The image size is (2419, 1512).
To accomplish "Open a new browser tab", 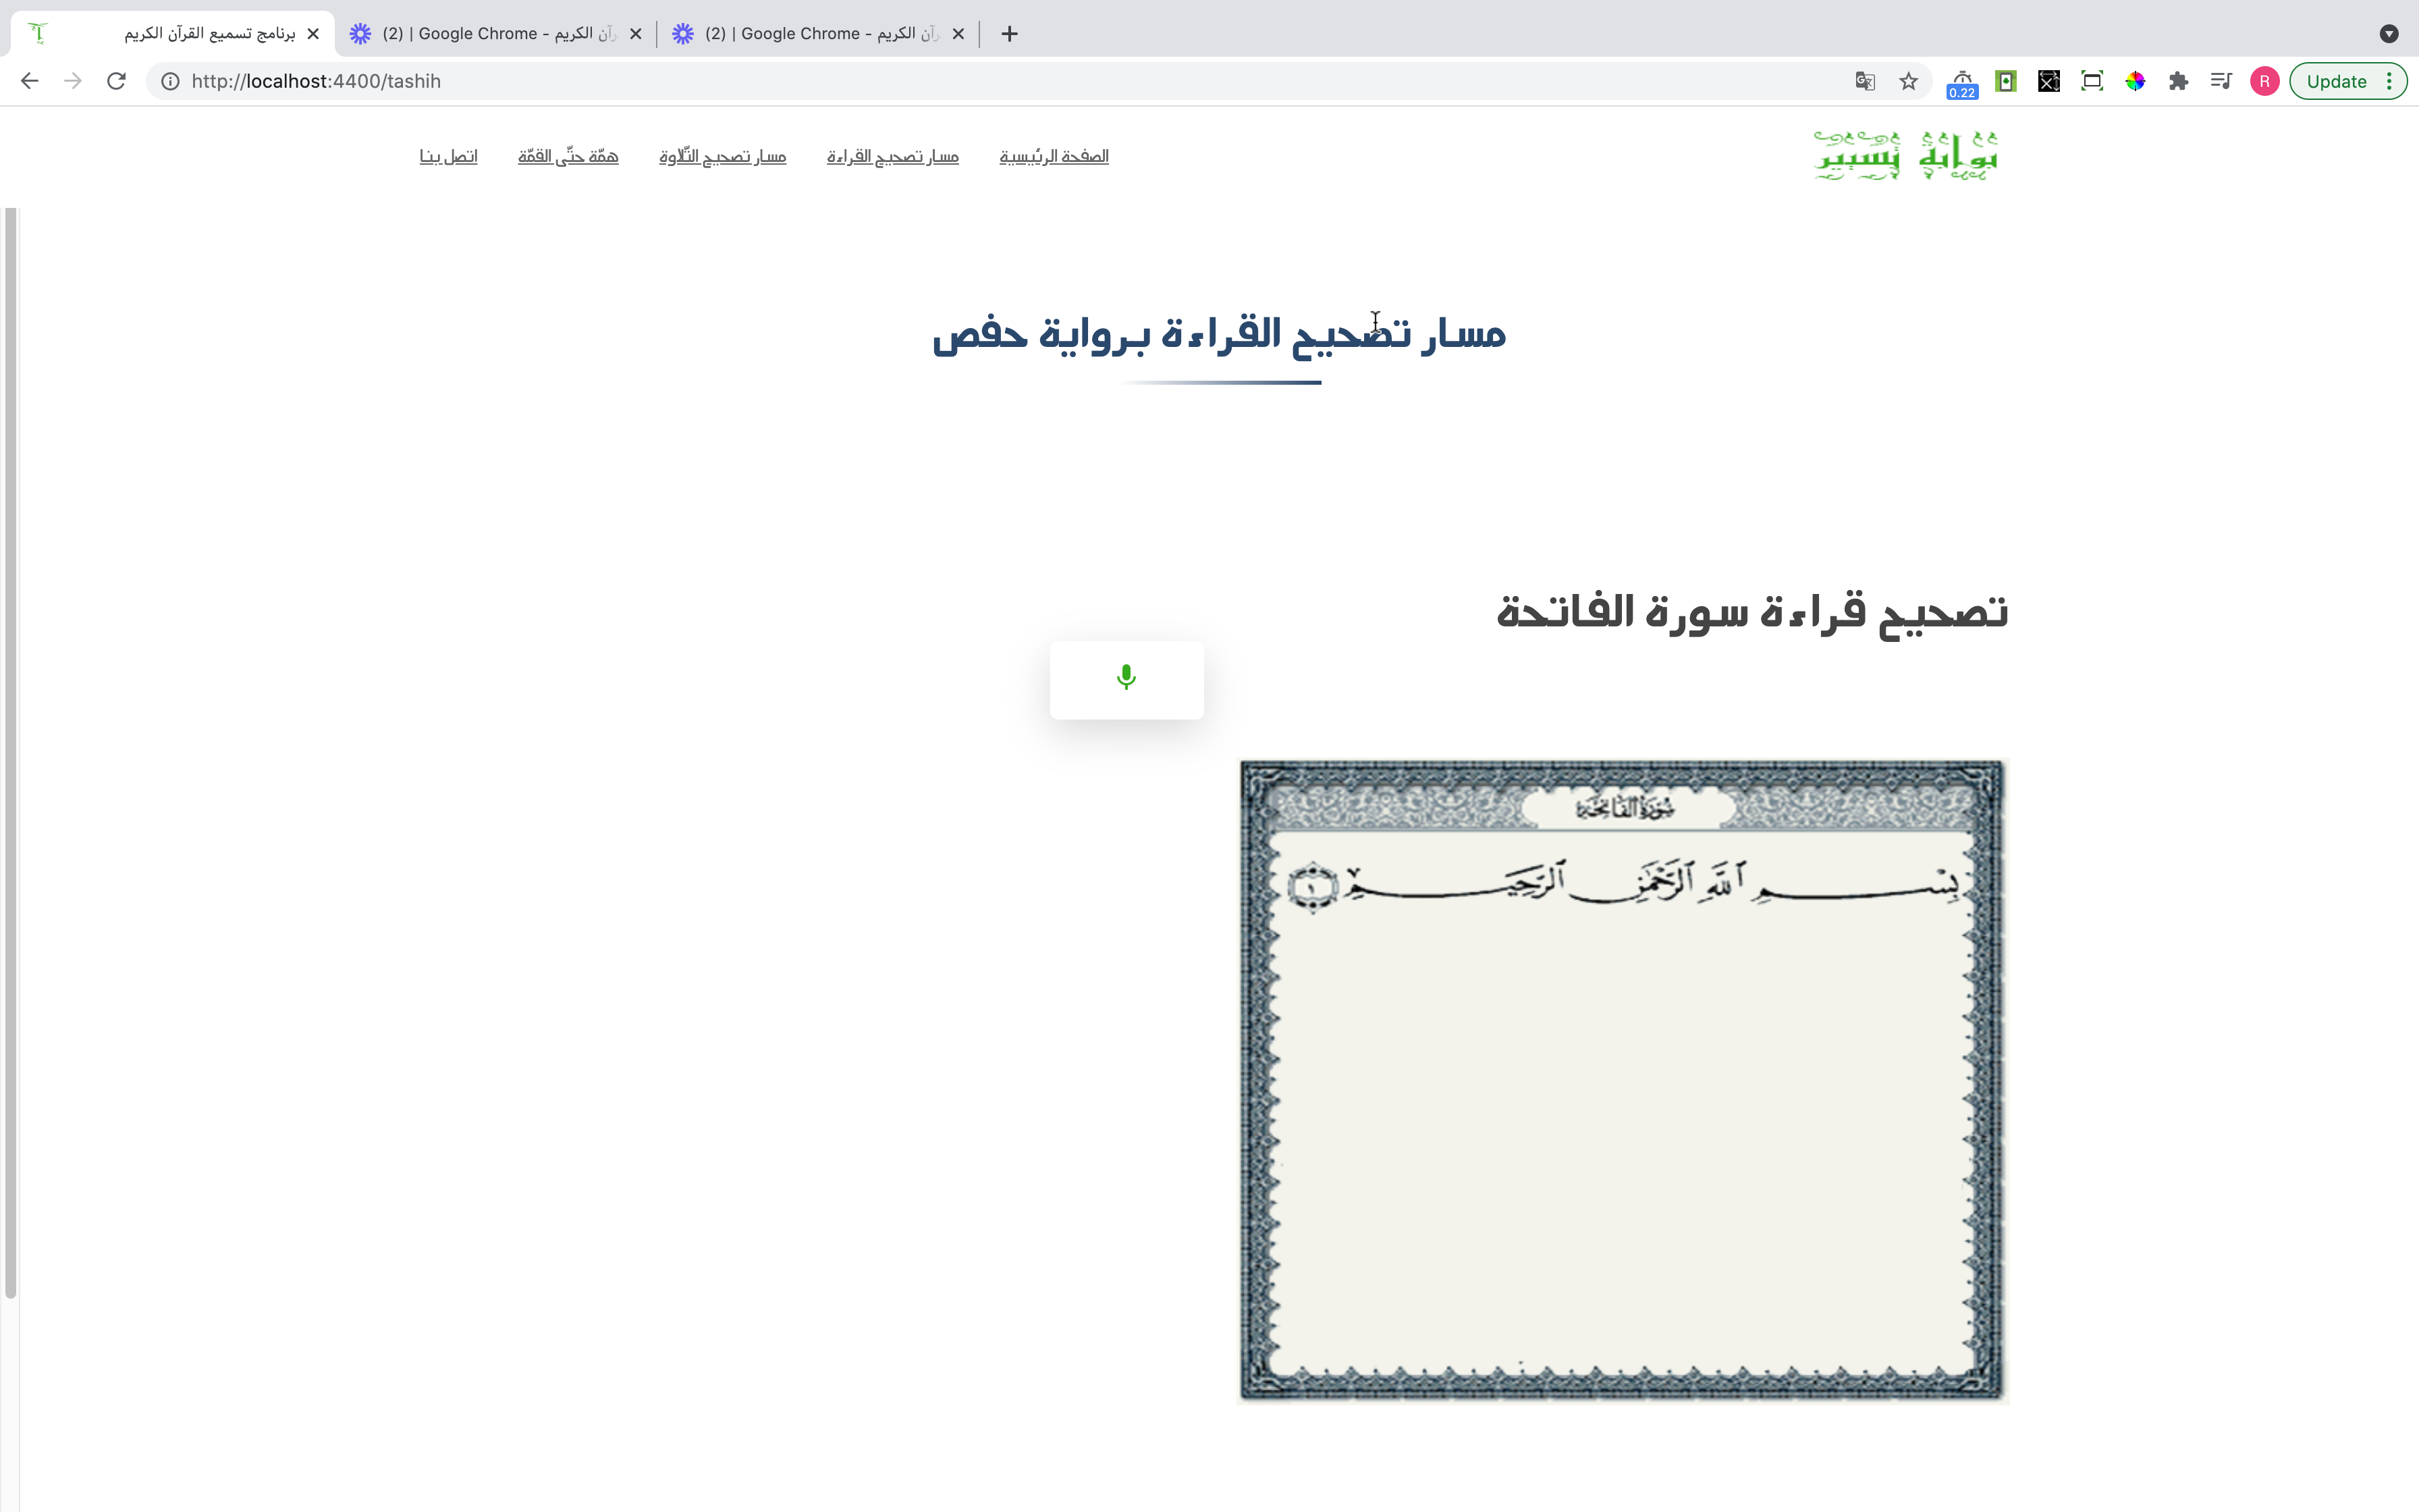I will tap(1010, 34).
